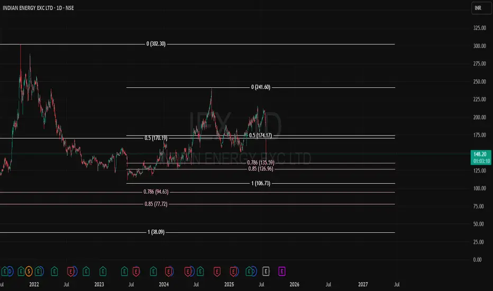The width and height of the screenshot is (493, 291).
Task: Select the Fibonacci 0 (302.30) level label
Action: pyautogui.click(x=156, y=44)
